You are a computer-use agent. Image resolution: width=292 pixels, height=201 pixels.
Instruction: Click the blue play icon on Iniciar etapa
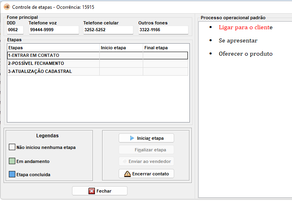click(x=132, y=138)
